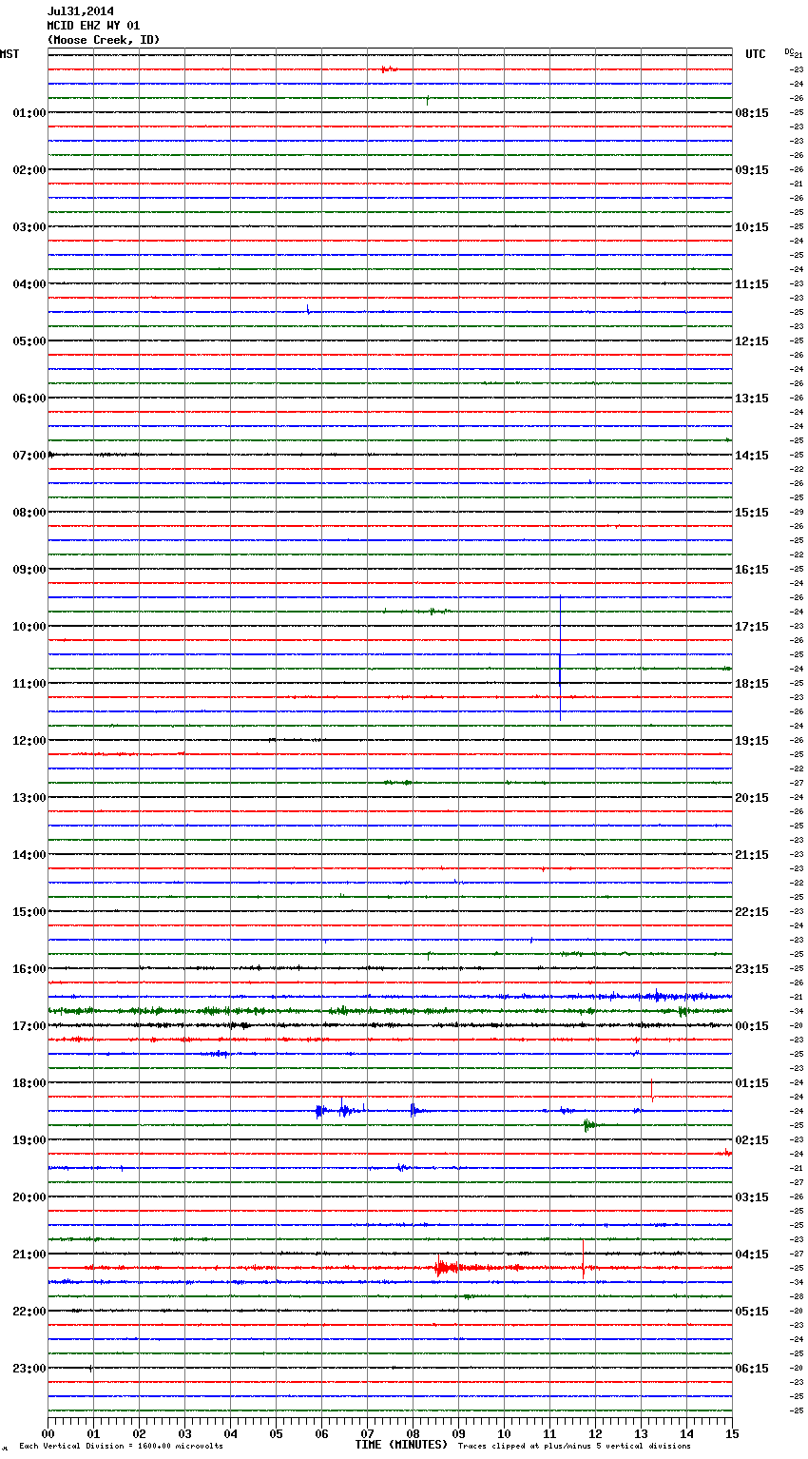Click the 20:15 UTC time label
The image size is (808, 1459).
(x=752, y=798)
